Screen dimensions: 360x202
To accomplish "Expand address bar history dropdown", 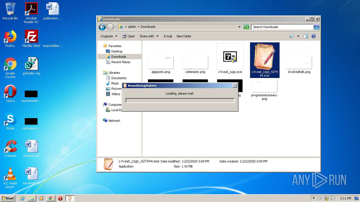I will pyautogui.click(x=239, y=27).
